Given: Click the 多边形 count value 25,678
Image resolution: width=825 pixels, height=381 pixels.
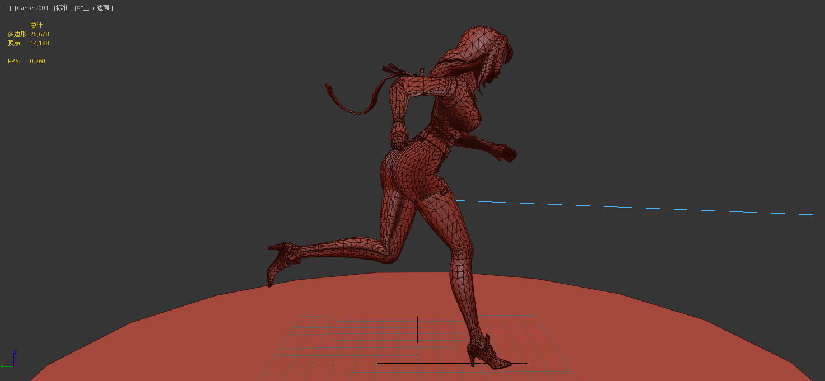Looking at the screenshot, I should 39,34.
